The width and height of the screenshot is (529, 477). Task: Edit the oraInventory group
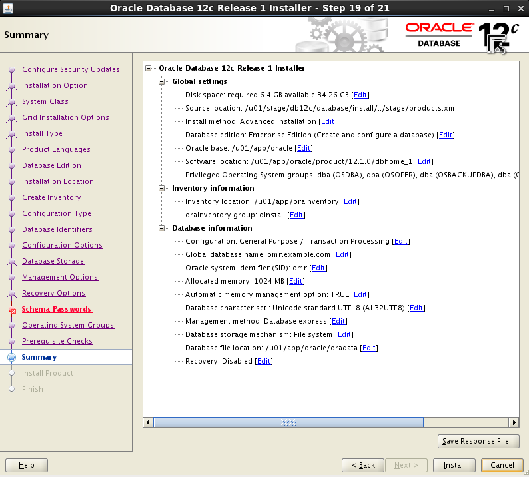(x=296, y=215)
